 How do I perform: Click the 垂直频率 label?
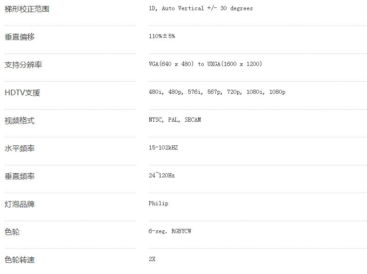click(x=20, y=176)
